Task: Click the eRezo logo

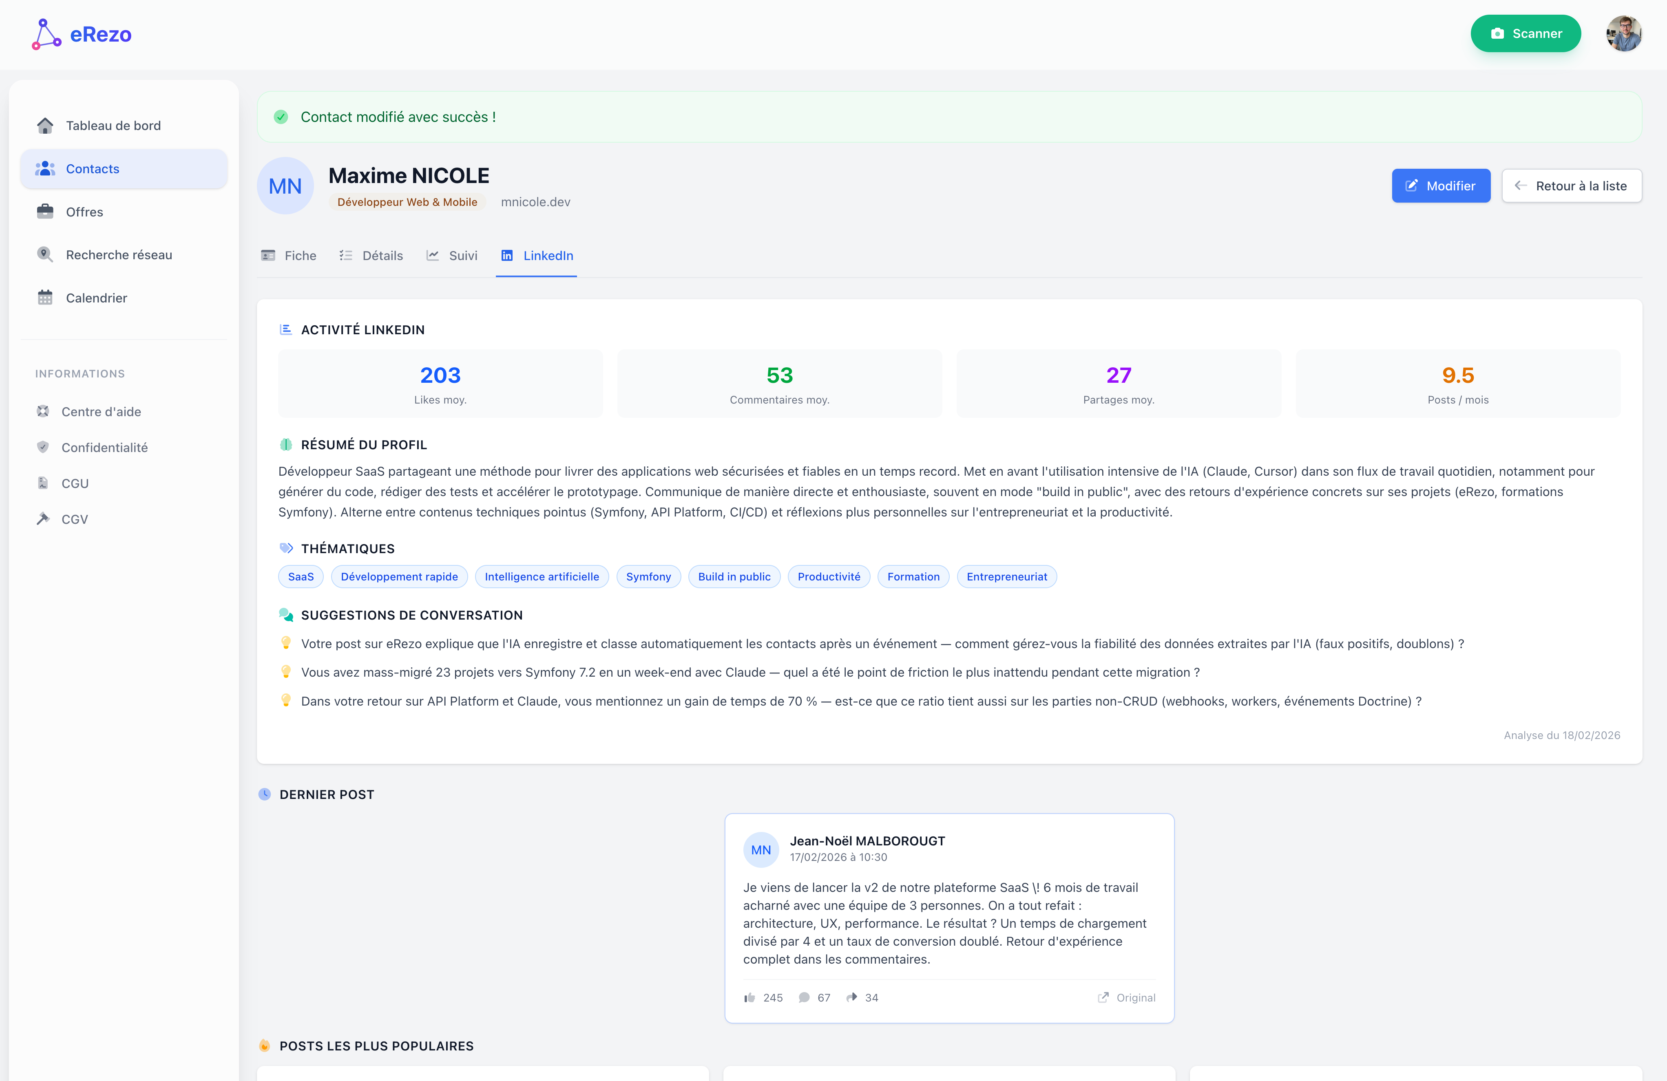Action: 81,33
